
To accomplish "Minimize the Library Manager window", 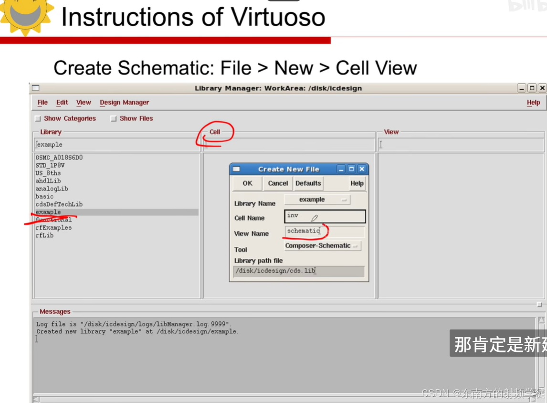I will (522, 88).
